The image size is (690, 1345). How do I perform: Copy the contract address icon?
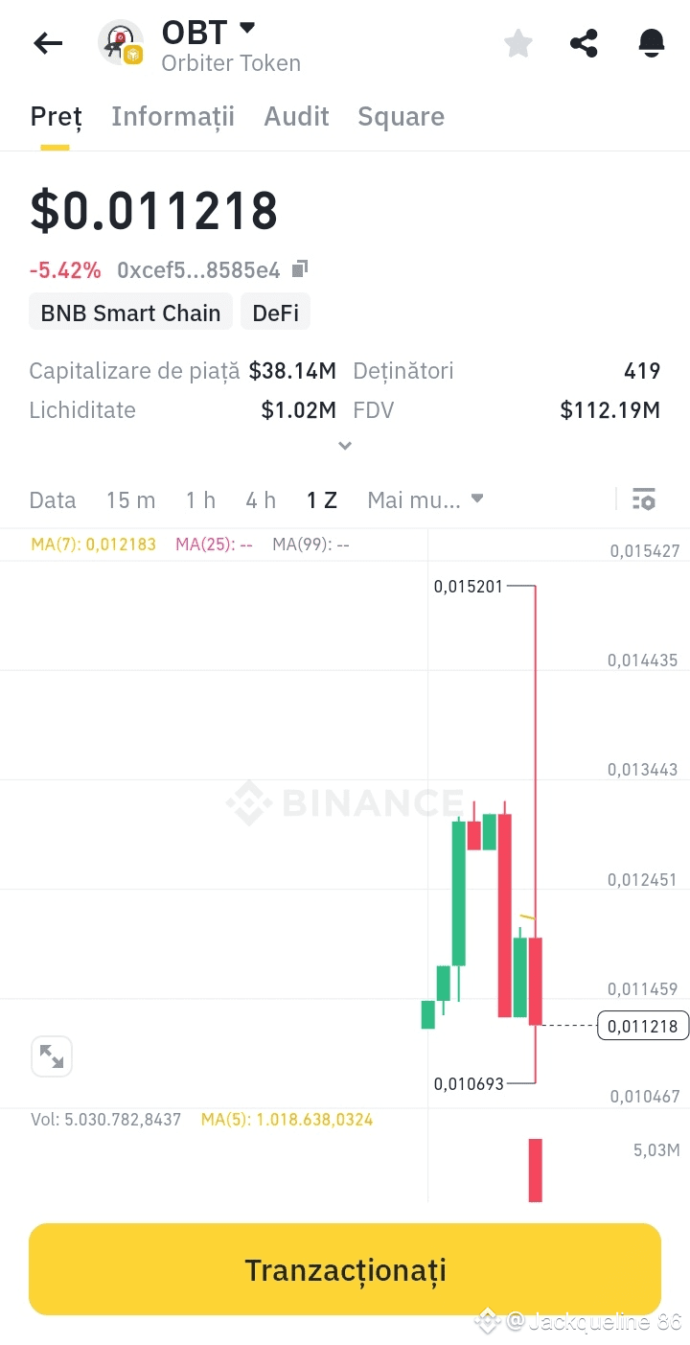300,269
